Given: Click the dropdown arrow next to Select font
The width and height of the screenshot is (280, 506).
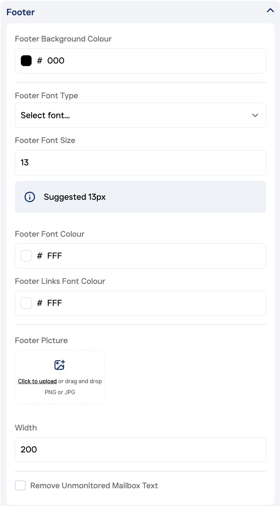Looking at the screenshot, I should pyautogui.click(x=255, y=115).
